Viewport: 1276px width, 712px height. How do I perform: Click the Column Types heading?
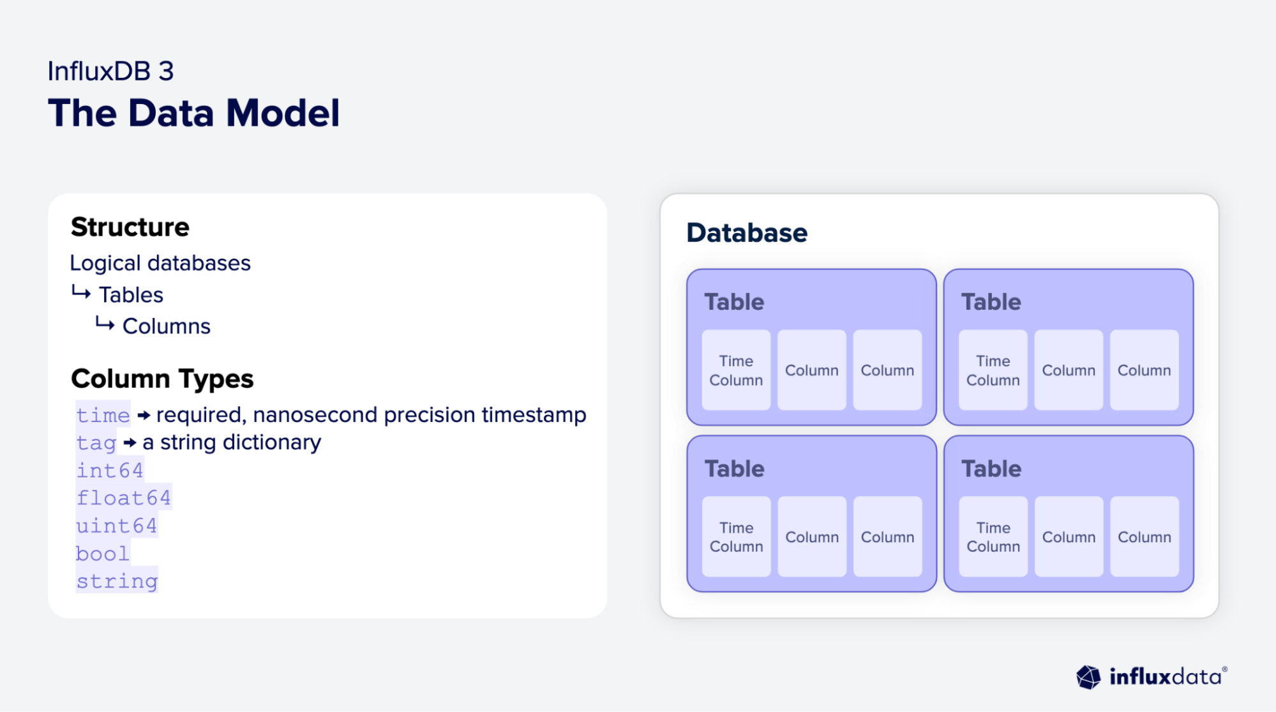pyautogui.click(x=162, y=379)
